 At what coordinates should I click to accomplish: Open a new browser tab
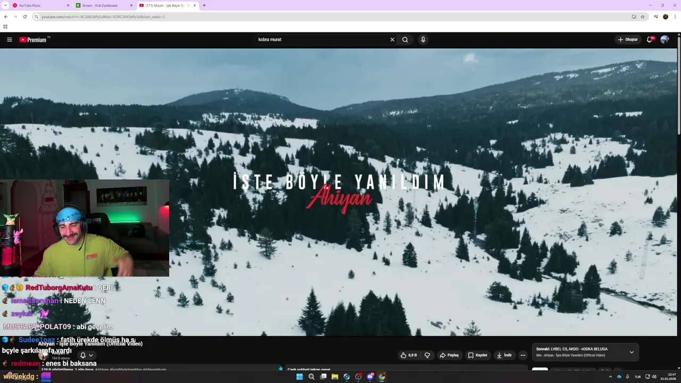(204, 5)
